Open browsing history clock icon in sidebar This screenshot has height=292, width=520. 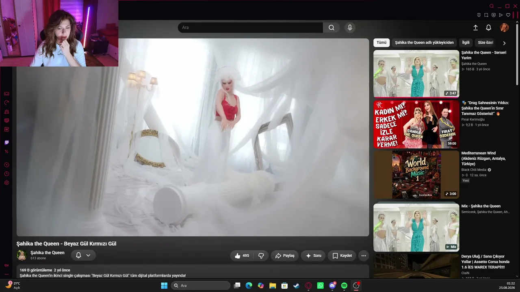[x=6, y=174]
